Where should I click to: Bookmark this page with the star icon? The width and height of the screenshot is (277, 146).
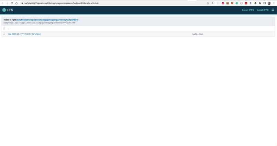click(x=212, y=3)
